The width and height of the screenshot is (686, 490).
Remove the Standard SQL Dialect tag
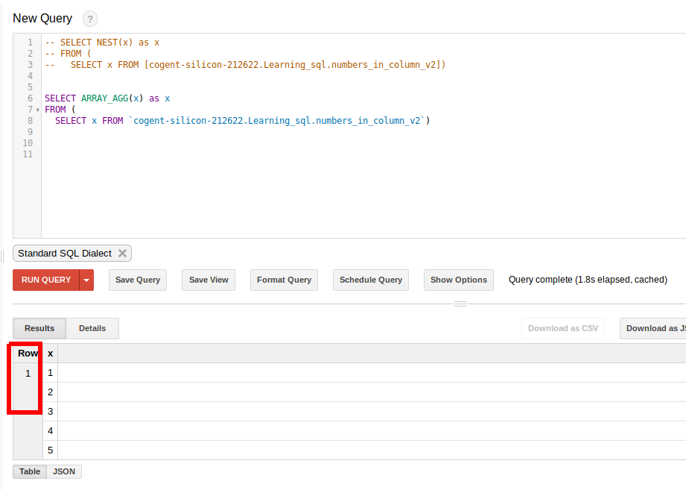click(123, 253)
